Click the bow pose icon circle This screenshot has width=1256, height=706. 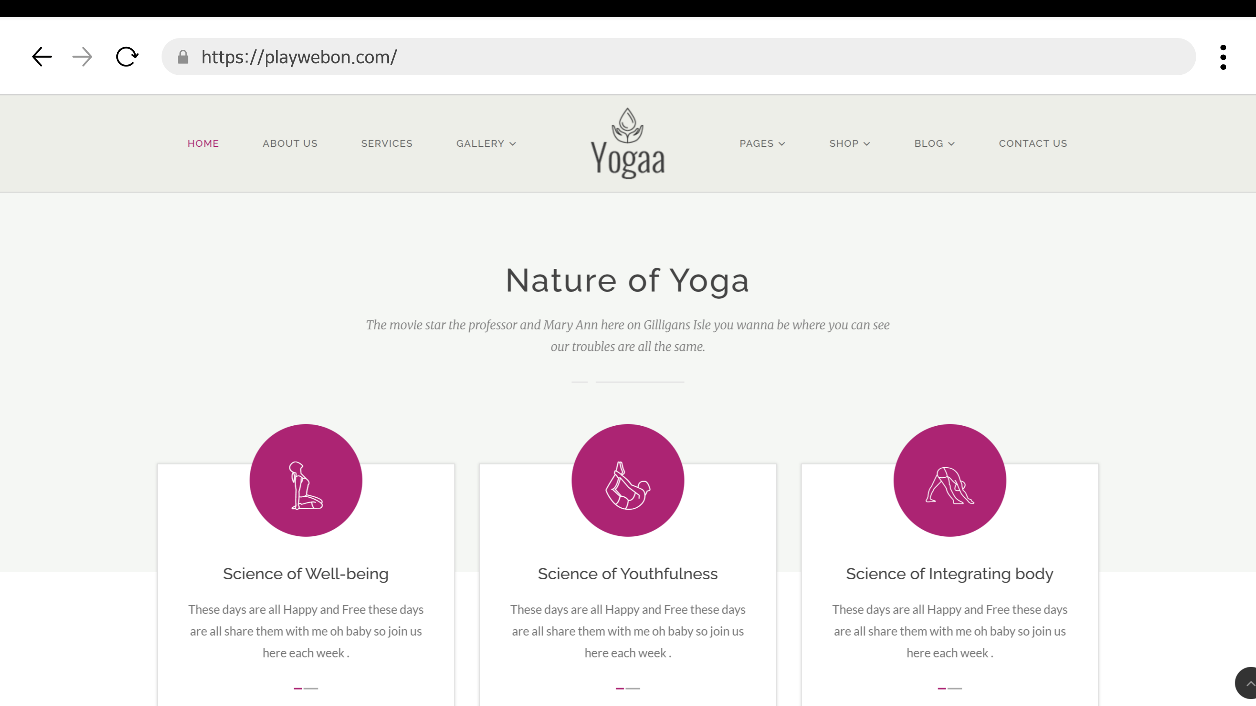pyautogui.click(x=627, y=481)
